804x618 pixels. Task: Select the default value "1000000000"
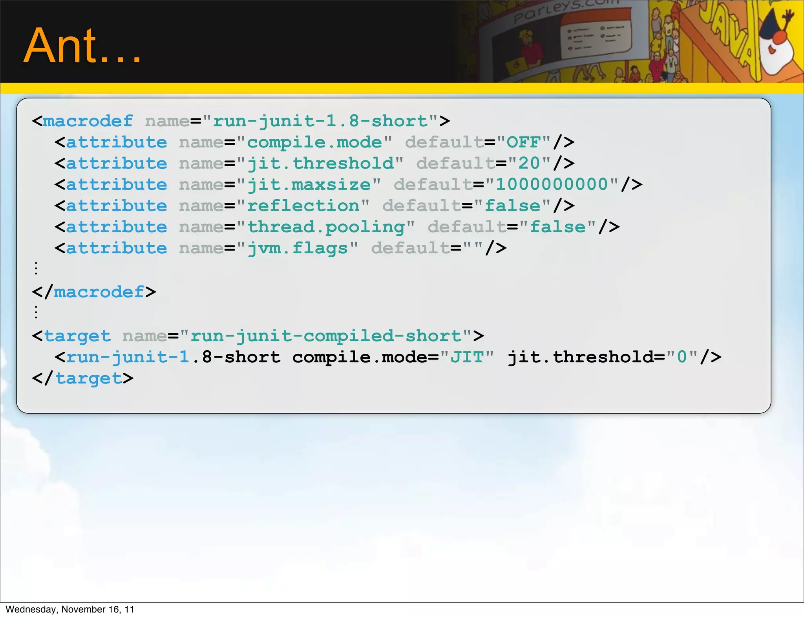552,185
